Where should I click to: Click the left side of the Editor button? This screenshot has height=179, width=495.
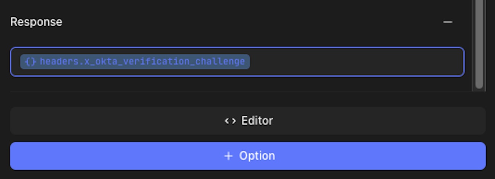click(38, 121)
